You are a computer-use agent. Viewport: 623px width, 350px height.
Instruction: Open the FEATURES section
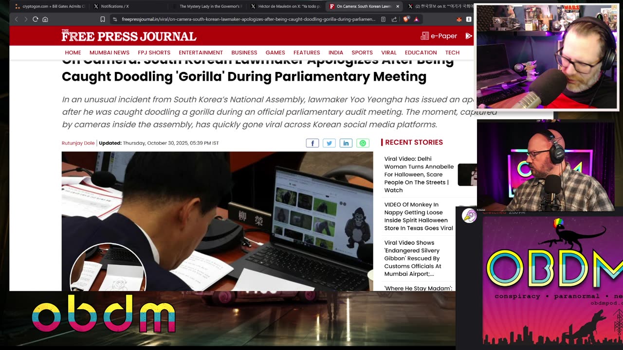(x=307, y=52)
